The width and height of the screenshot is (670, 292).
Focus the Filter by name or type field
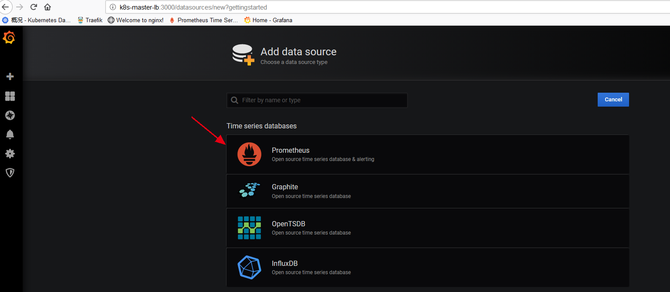coord(317,100)
